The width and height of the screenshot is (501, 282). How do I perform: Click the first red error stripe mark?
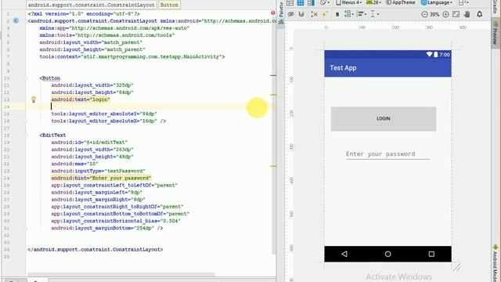click(x=273, y=75)
